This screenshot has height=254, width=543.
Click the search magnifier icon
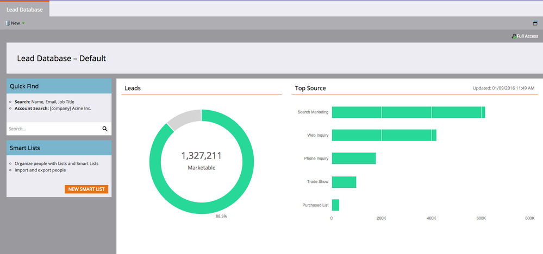tap(105, 129)
